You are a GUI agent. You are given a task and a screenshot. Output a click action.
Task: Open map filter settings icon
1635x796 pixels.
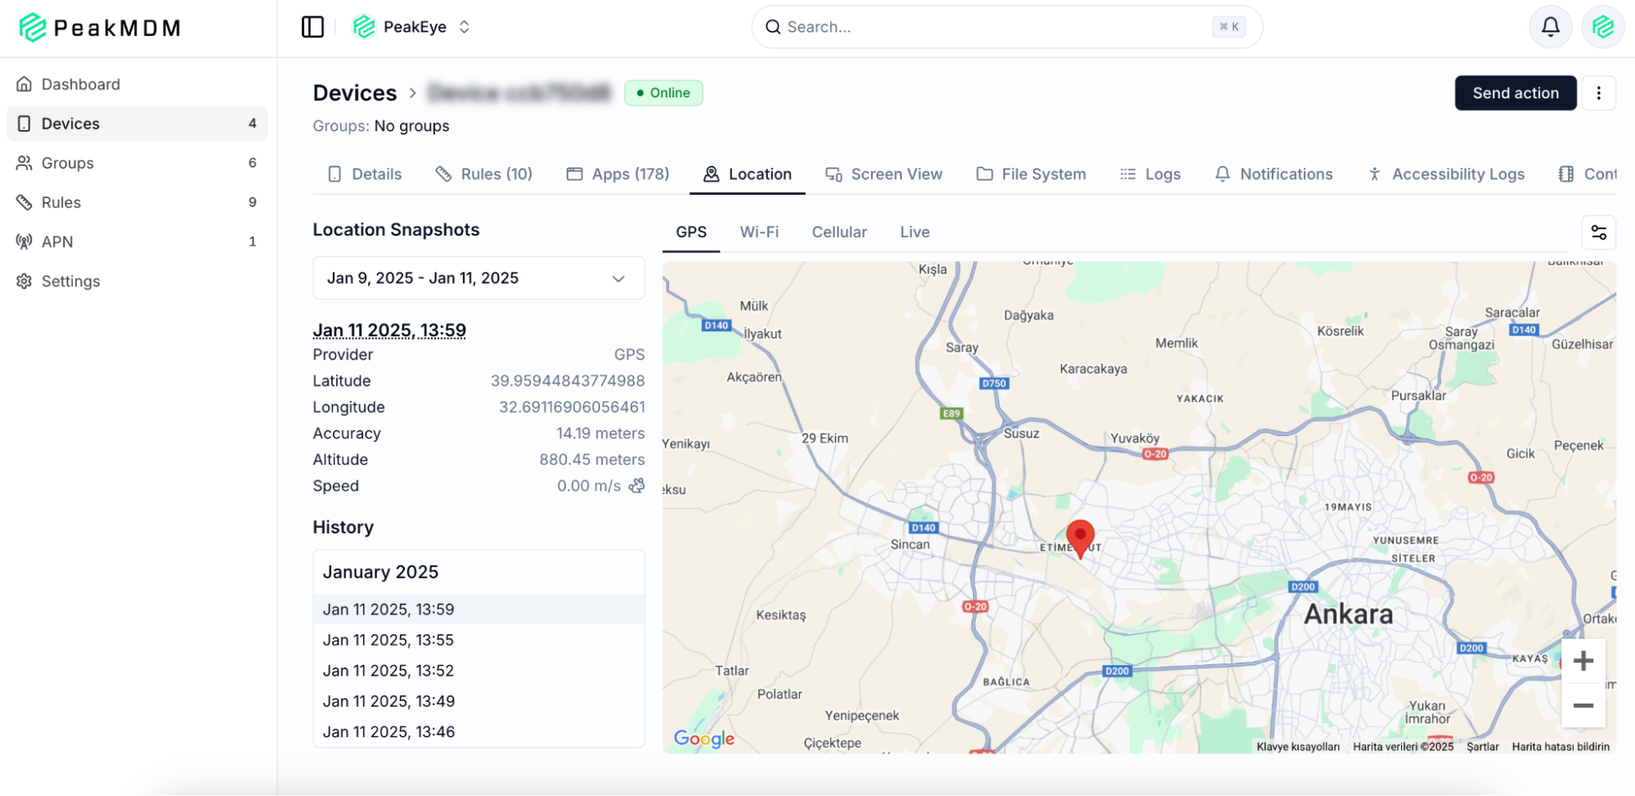pyautogui.click(x=1598, y=233)
